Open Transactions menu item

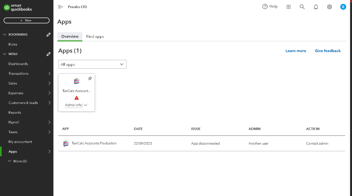tap(19, 73)
